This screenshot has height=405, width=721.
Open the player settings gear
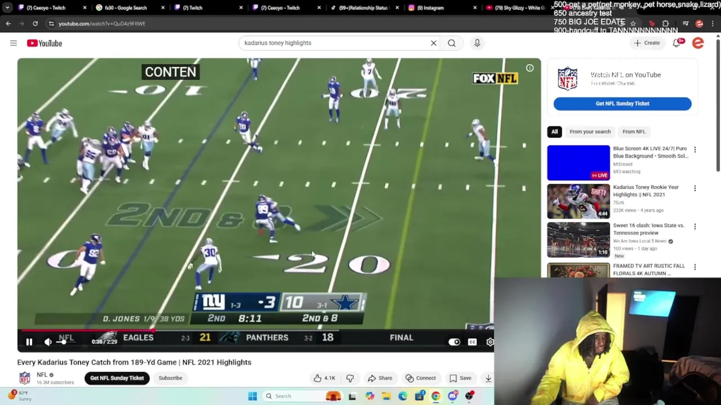tap(490, 341)
